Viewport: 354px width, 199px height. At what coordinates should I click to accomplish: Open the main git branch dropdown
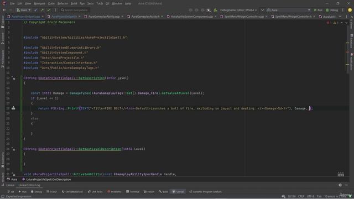(x=23, y=10)
